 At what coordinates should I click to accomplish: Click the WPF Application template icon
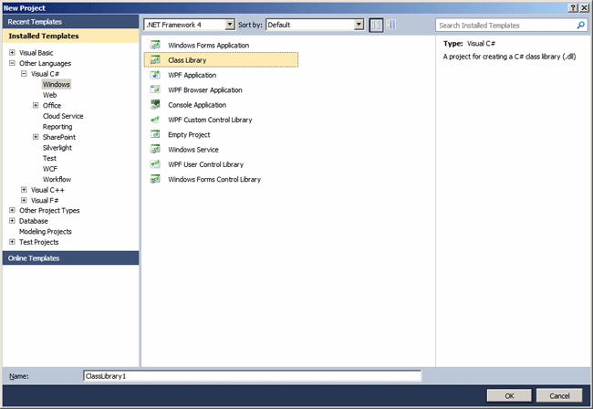pos(155,75)
